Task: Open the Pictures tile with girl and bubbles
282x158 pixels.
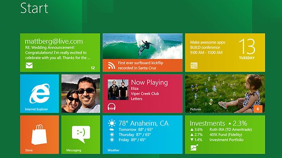Action: [225, 94]
